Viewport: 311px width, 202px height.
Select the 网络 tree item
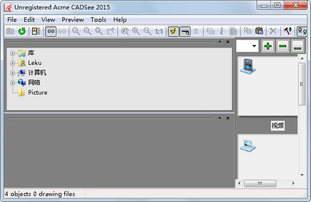(34, 83)
